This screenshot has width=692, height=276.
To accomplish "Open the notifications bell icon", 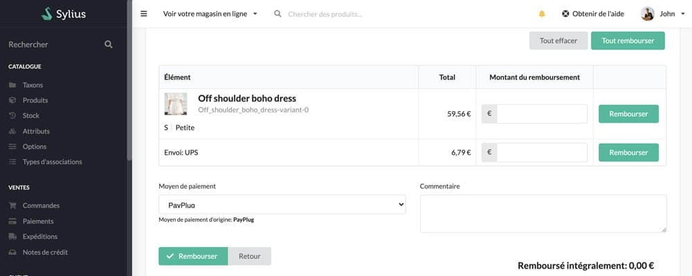I will (542, 14).
